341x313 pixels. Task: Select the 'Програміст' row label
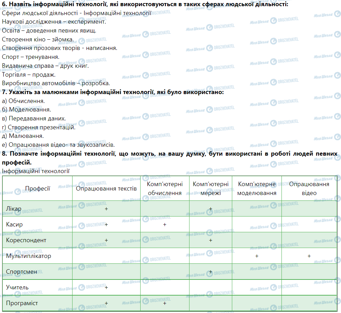click(x=22, y=303)
